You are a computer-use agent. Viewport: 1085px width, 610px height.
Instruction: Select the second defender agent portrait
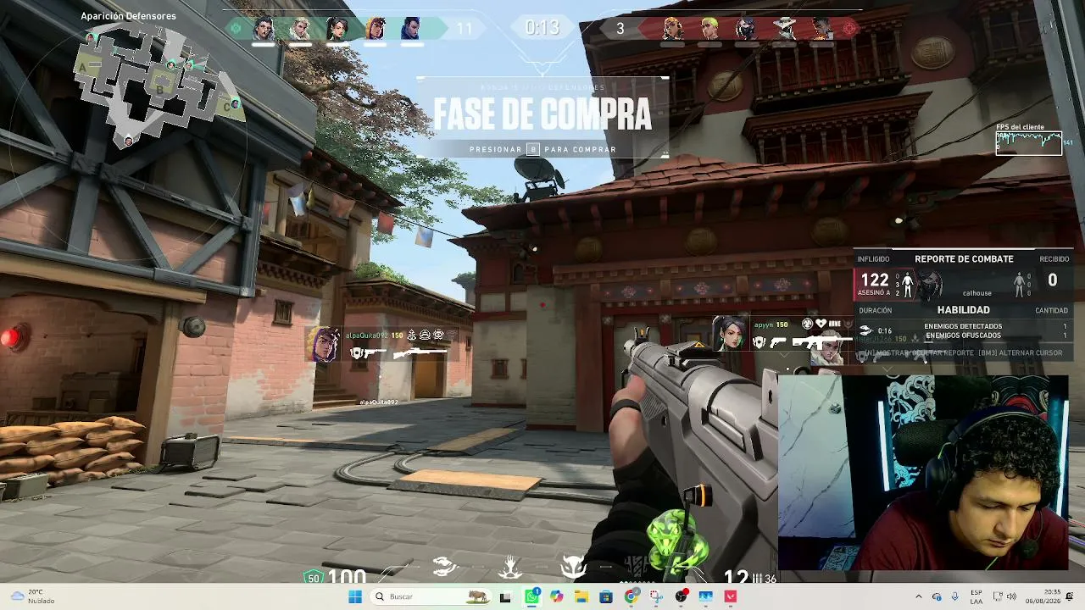coord(301,29)
